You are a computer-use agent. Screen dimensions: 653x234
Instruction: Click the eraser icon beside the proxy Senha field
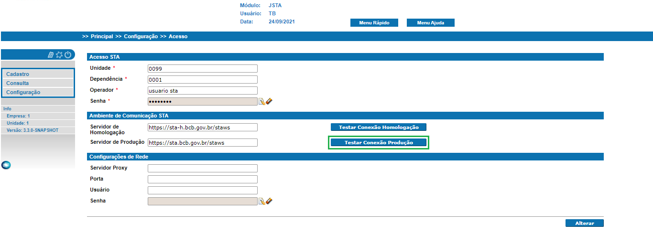coord(269,202)
